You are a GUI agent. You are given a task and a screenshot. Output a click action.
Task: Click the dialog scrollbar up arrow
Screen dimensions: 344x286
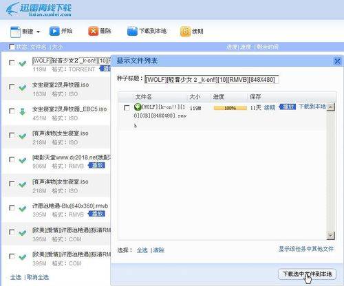coord(330,107)
